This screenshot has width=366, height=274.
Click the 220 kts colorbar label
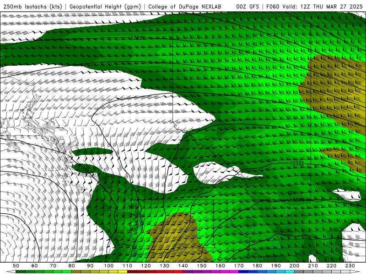(x=331, y=266)
